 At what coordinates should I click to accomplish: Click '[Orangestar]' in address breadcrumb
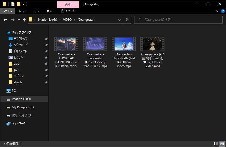point(86,20)
